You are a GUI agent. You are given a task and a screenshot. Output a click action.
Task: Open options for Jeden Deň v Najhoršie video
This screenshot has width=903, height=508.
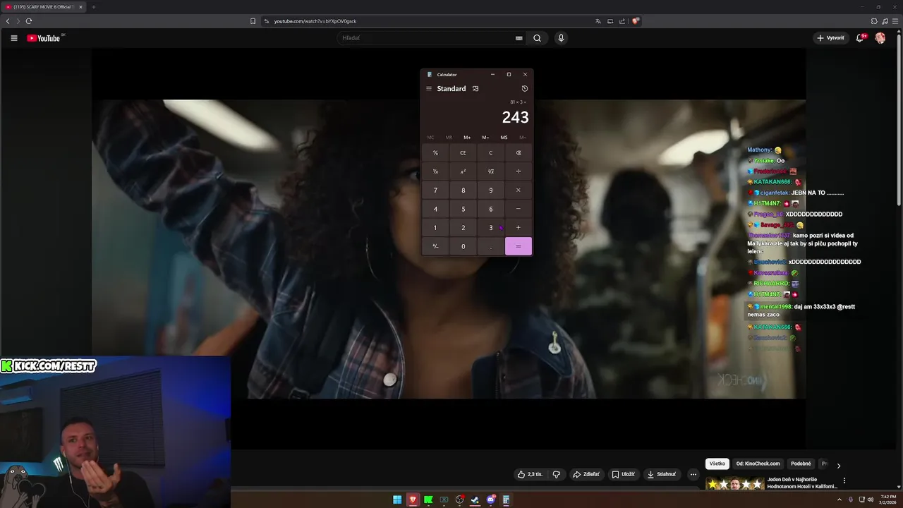pyautogui.click(x=844, y=480)
